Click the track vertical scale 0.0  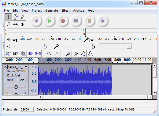pyautogui.click(x=34, y=82)
